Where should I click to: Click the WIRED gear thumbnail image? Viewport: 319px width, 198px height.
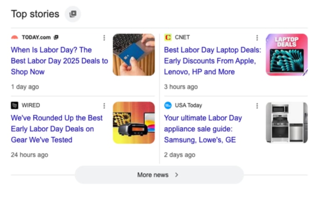pos(133,122)
